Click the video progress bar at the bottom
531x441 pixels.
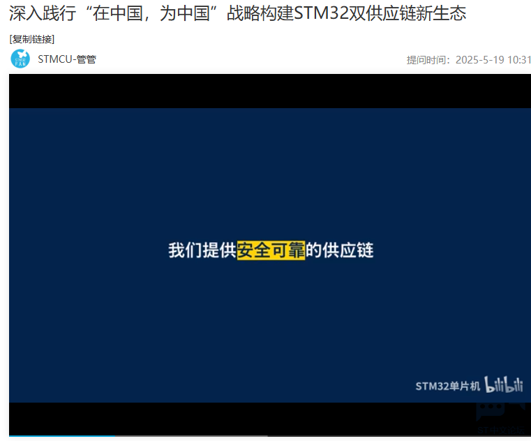coord(270,436)
